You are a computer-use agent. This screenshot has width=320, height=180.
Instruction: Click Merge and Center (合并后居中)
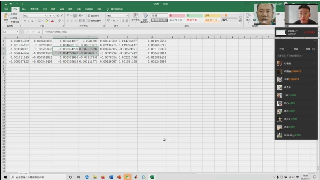94,21
